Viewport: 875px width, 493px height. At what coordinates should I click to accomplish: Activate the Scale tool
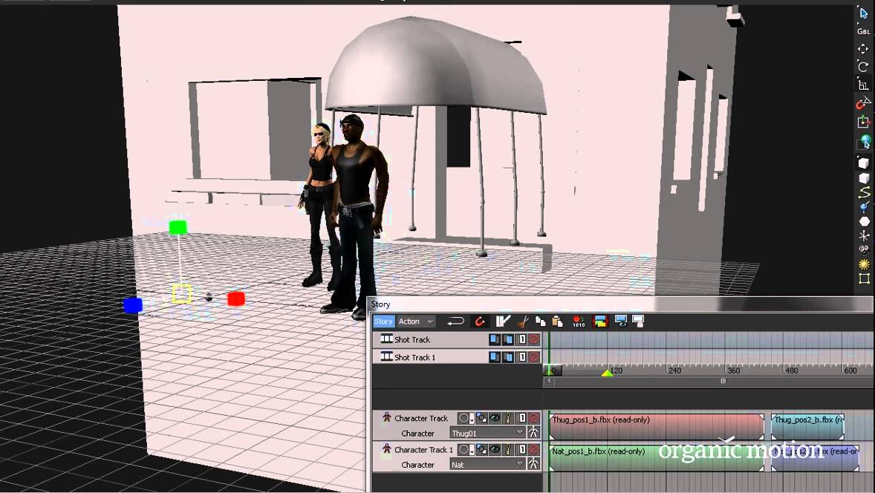(x=863, y=84)
